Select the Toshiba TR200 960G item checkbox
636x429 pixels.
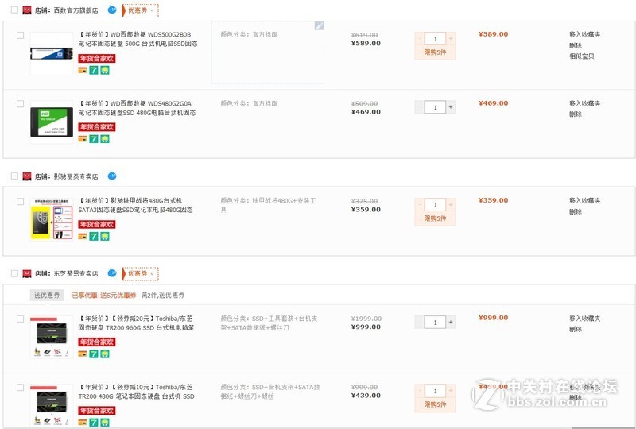point(21,319)
